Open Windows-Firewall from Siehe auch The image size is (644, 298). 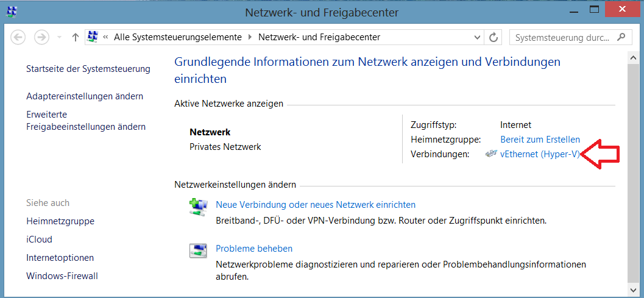point(62,276)
